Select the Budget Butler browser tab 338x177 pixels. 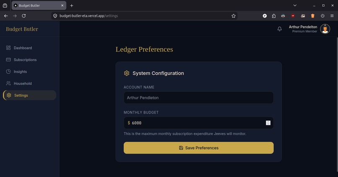point(39,5)
